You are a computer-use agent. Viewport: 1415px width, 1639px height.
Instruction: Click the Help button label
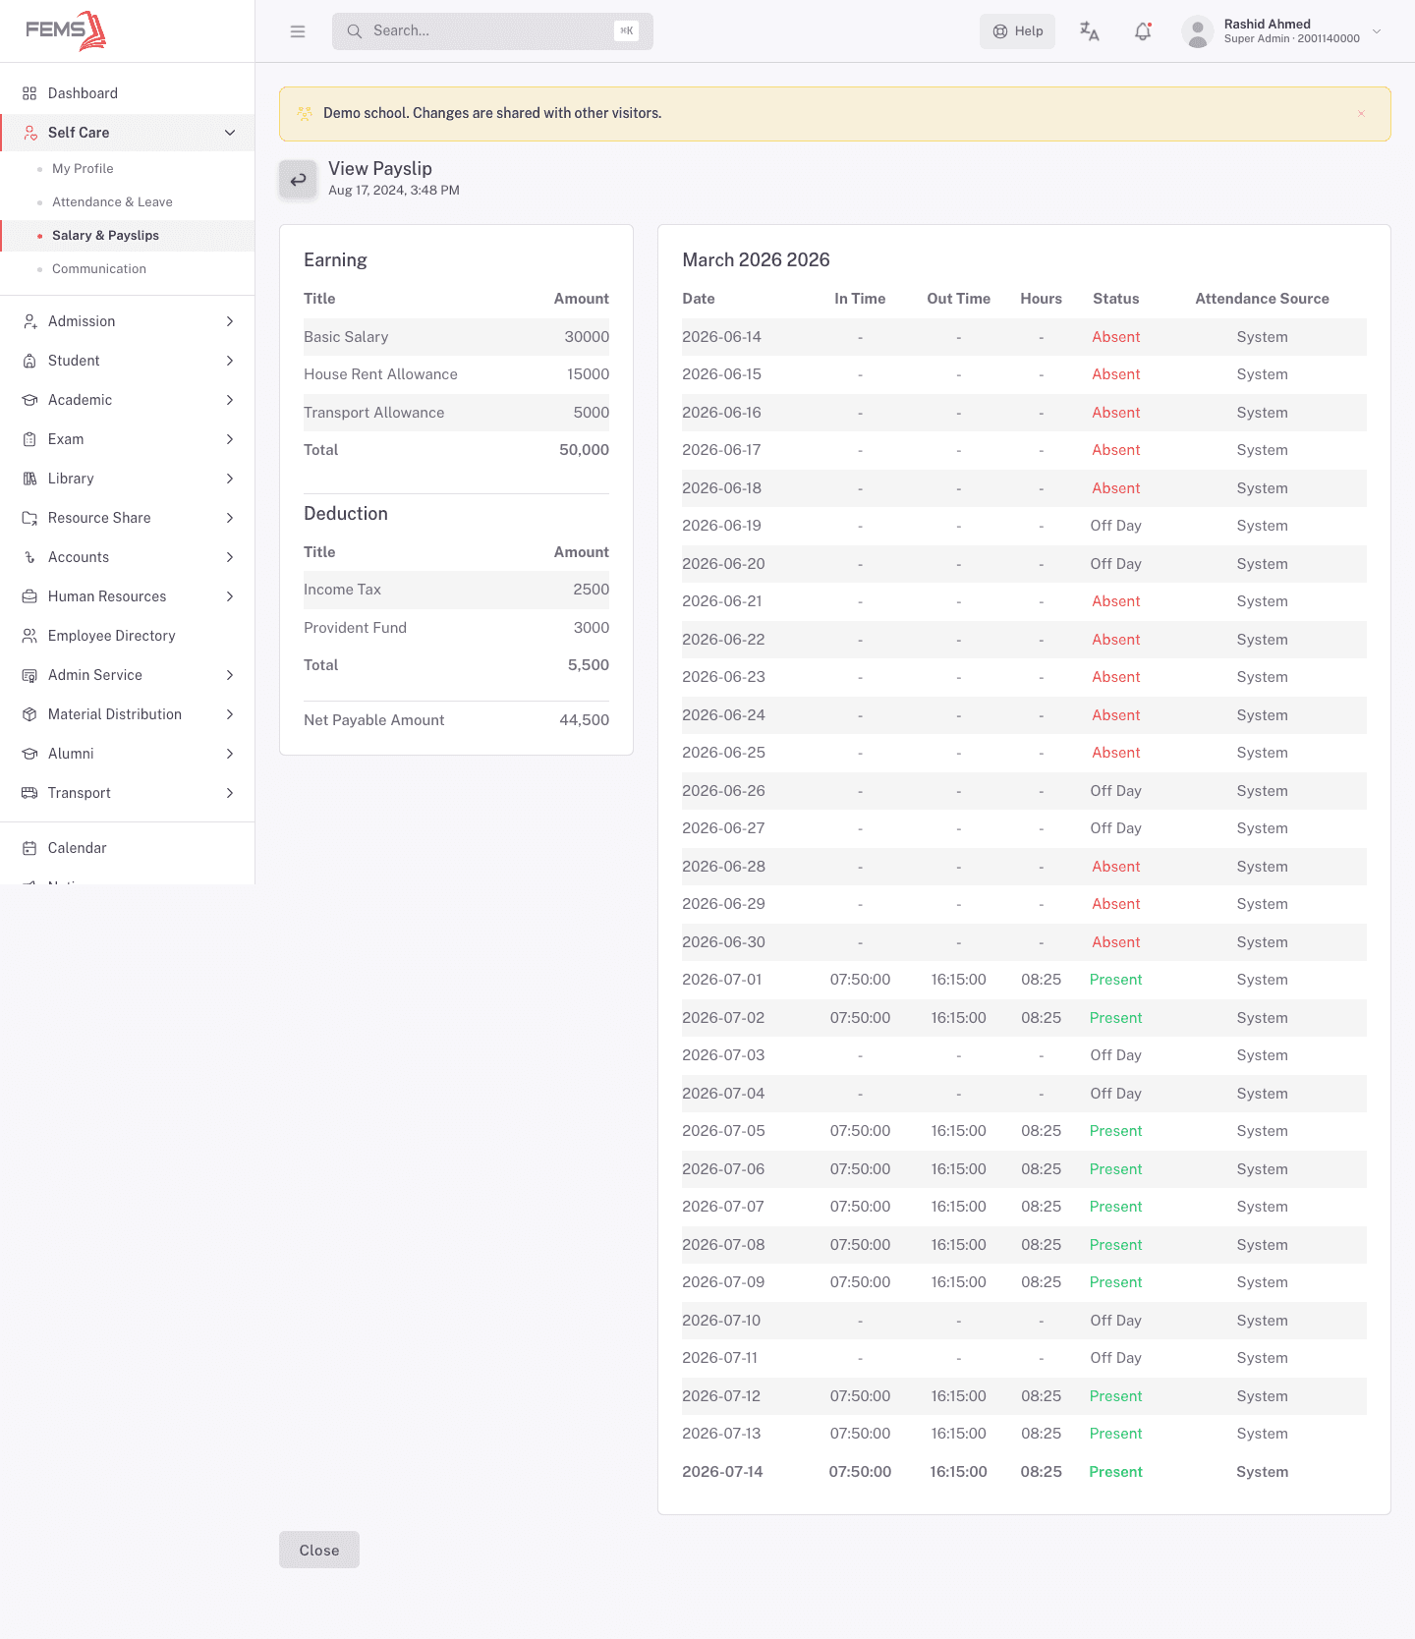click(x=1029, y=31)
